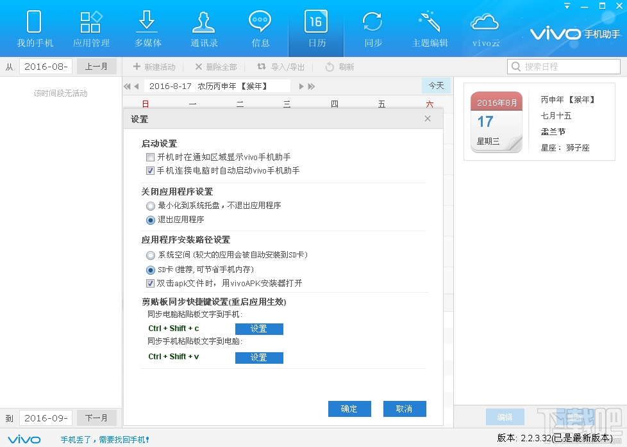
Task: Click the 到 end date field
Action: (46, 418)
